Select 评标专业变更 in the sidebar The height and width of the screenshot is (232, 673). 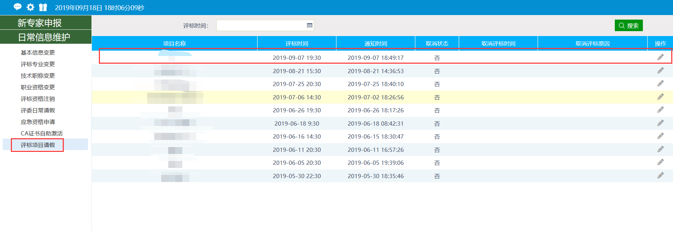38,64
